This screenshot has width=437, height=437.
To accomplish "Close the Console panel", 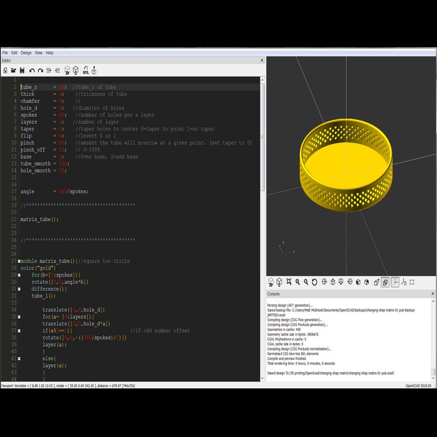I will pos(432,294).
